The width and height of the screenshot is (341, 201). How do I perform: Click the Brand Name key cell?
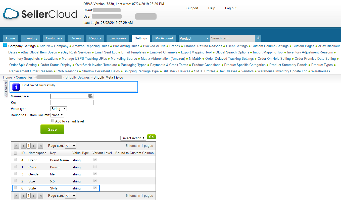(59, 160)
